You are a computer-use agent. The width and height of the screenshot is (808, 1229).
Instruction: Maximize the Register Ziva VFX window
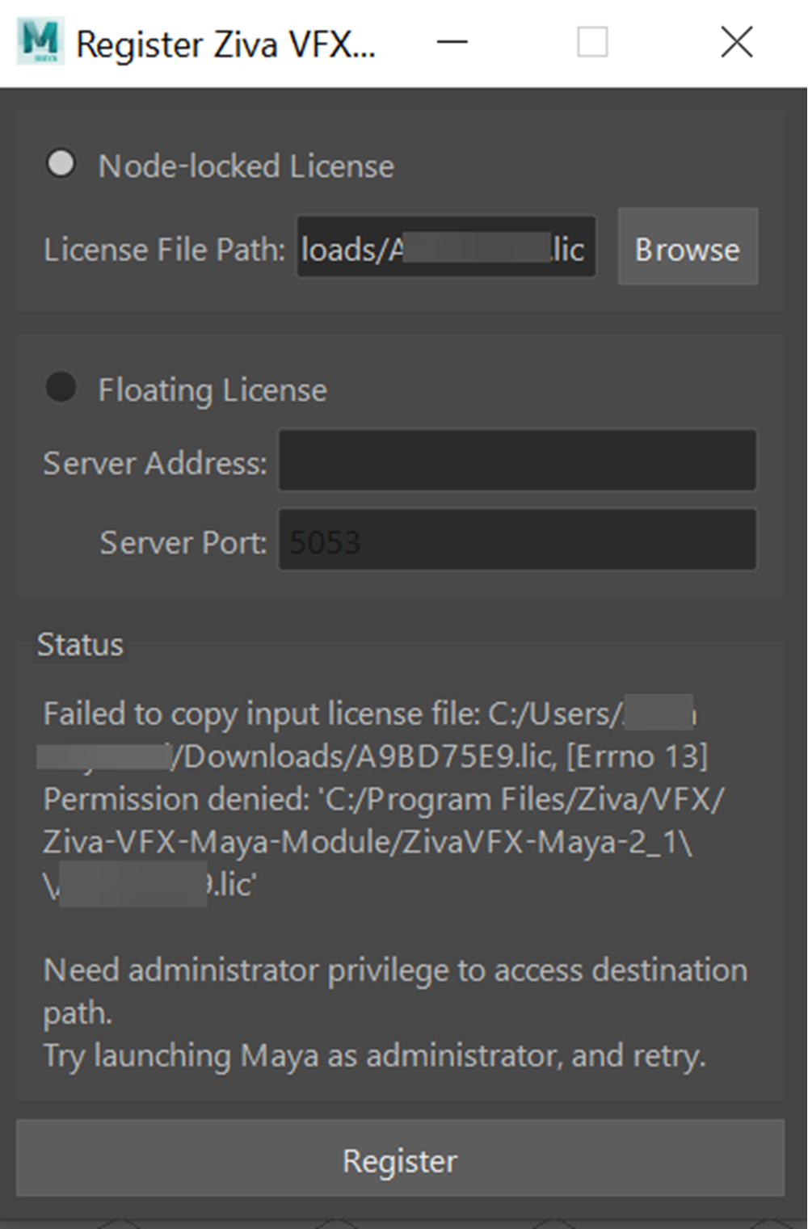[x=592, y=42]
